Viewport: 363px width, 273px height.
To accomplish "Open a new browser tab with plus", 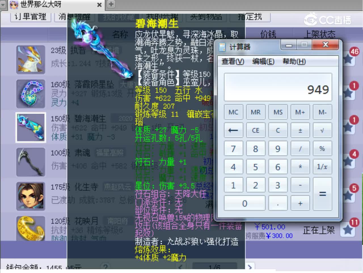I will [x=111, y=4].
